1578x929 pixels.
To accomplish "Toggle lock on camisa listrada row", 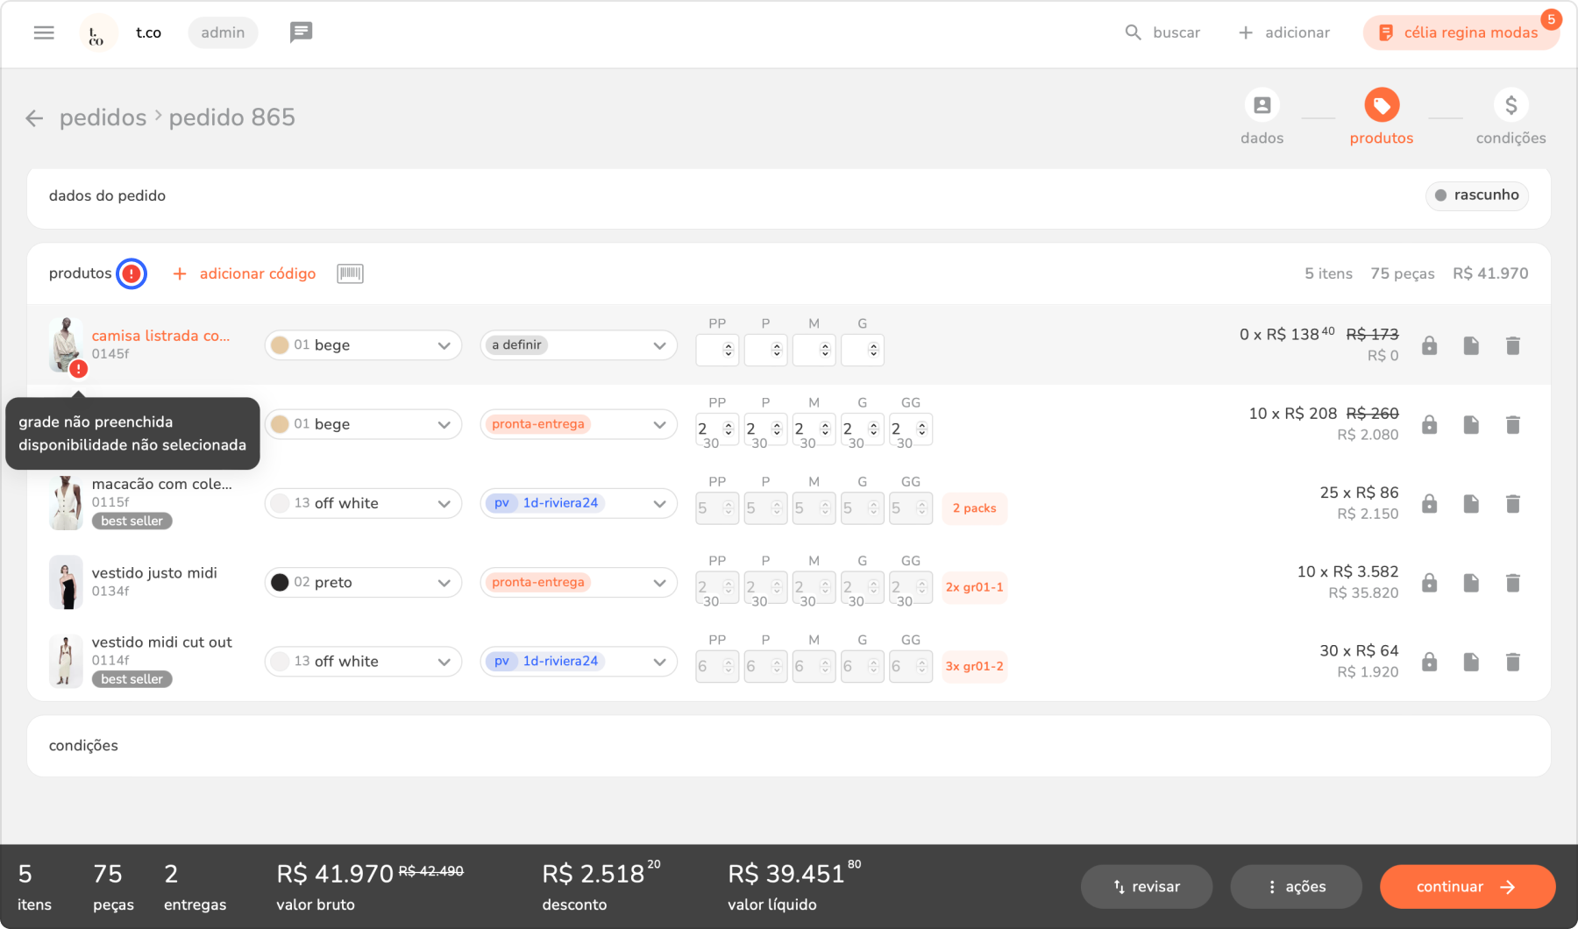I will (x=1429, y=346).
